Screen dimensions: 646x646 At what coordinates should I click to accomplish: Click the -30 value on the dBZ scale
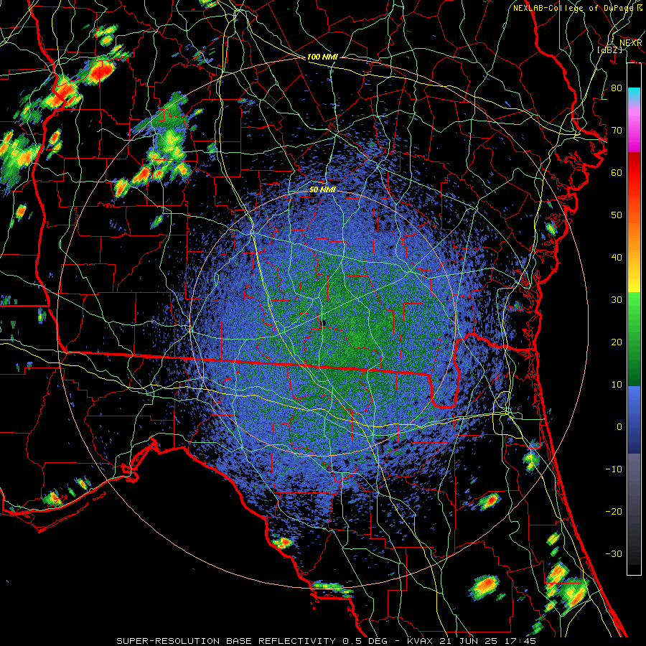[x=614, y=554]
